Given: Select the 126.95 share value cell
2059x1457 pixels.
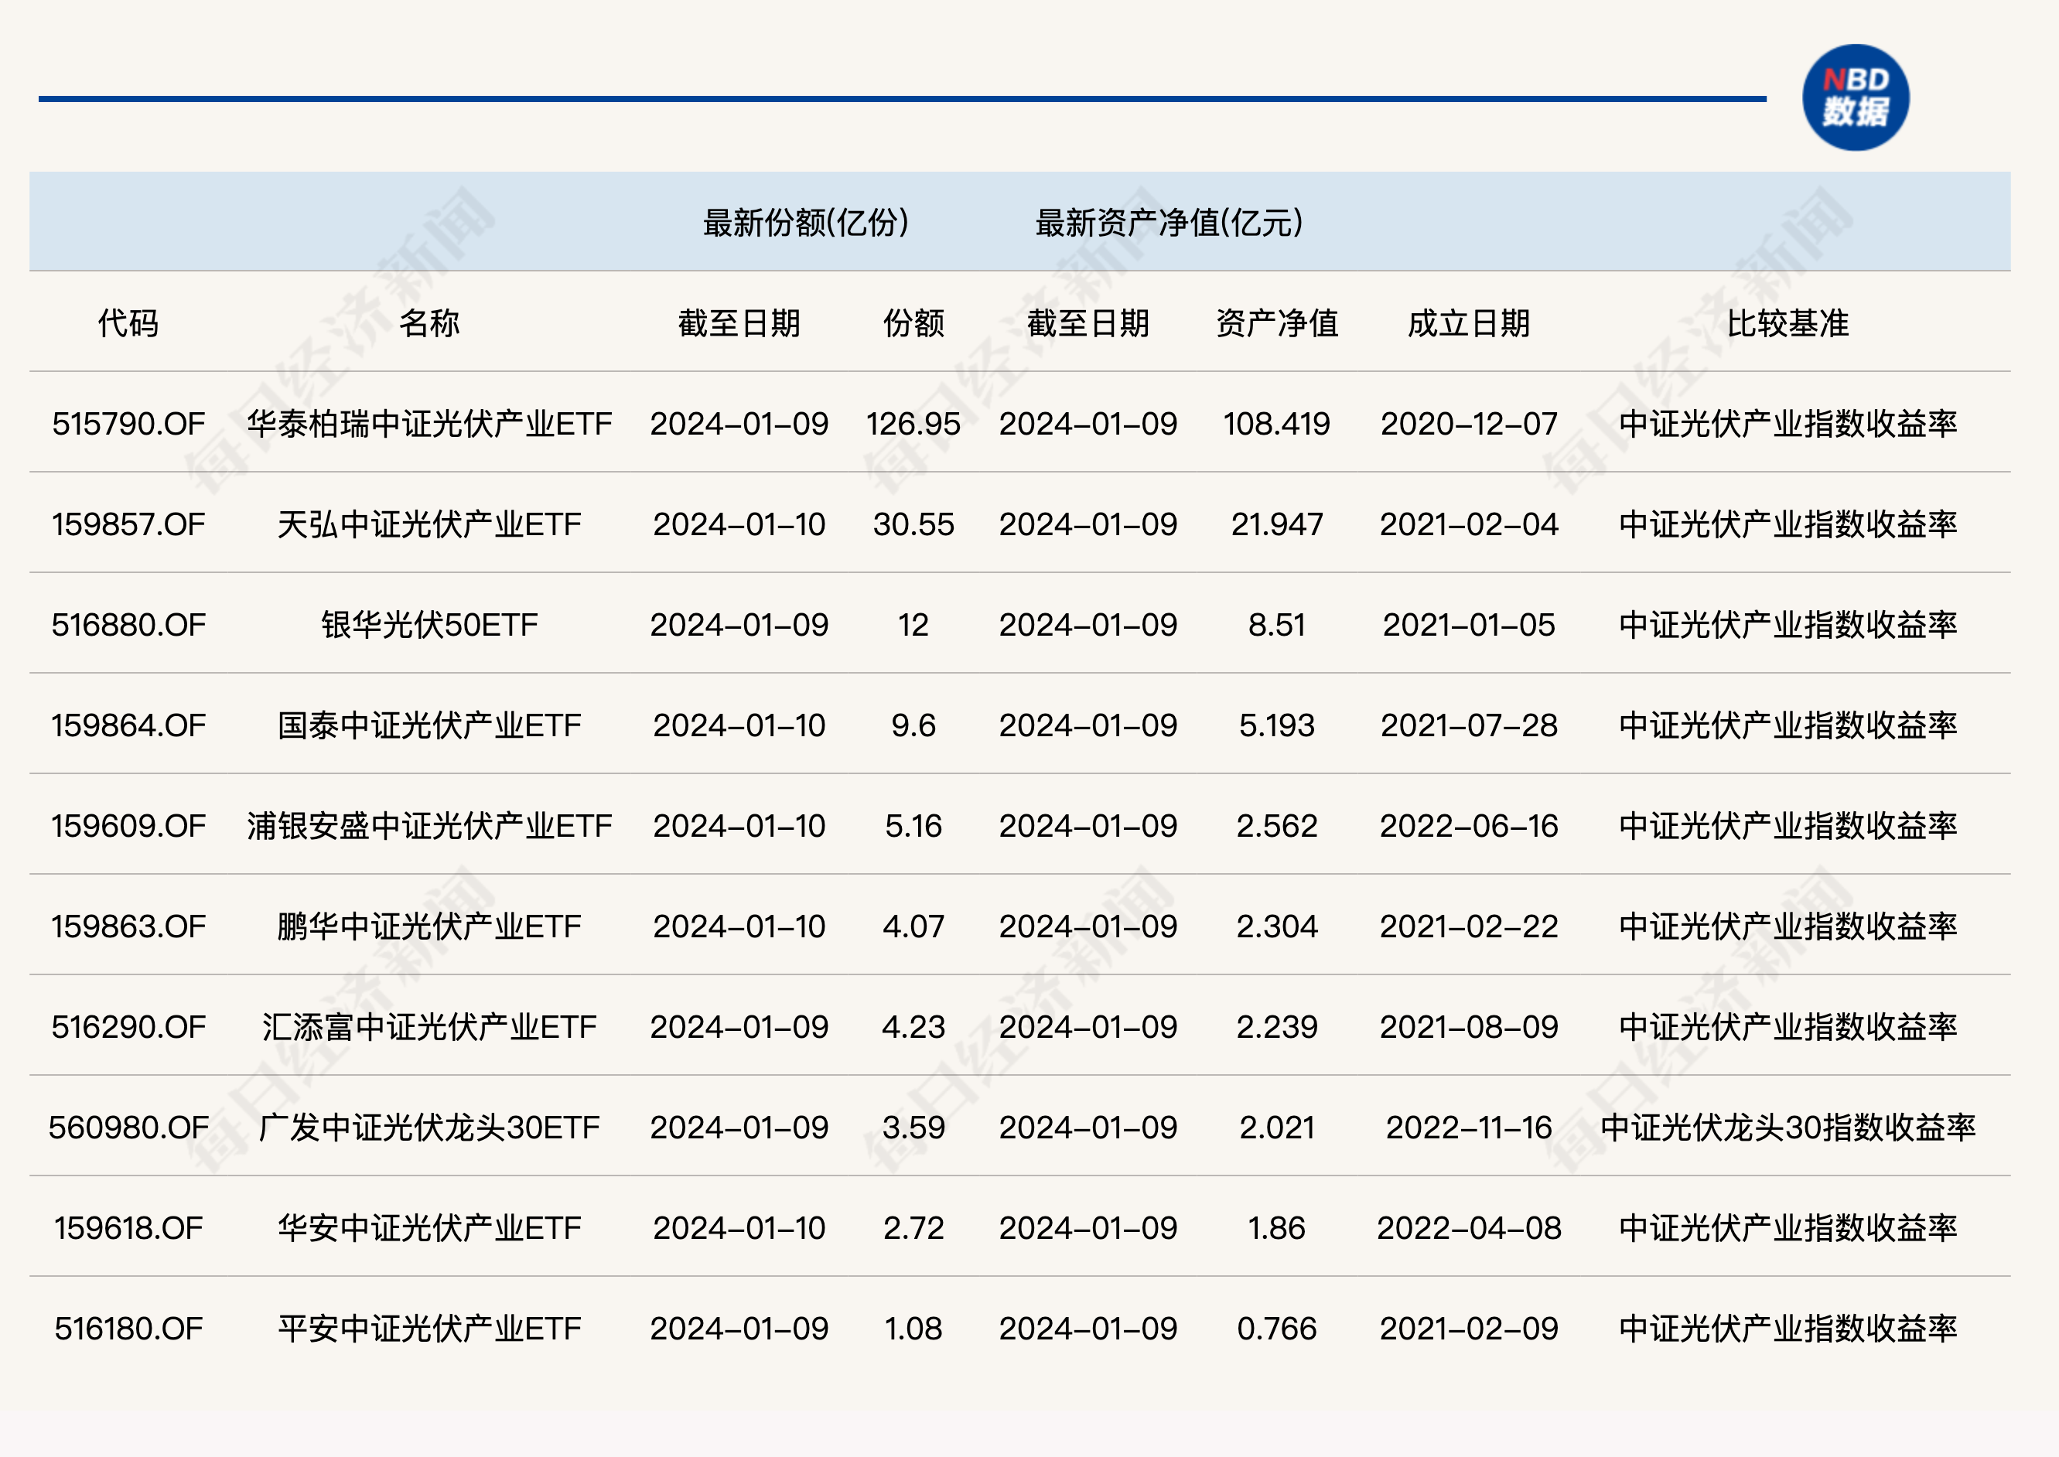Looking at the screenshot, I should [x=913, y=424].
